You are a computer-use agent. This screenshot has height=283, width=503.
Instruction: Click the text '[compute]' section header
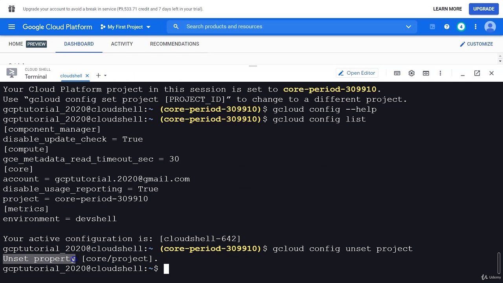coord(26,149)
